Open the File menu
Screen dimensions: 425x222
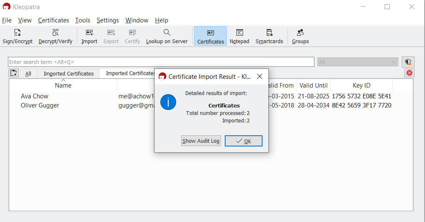click(x=7, y=20)
